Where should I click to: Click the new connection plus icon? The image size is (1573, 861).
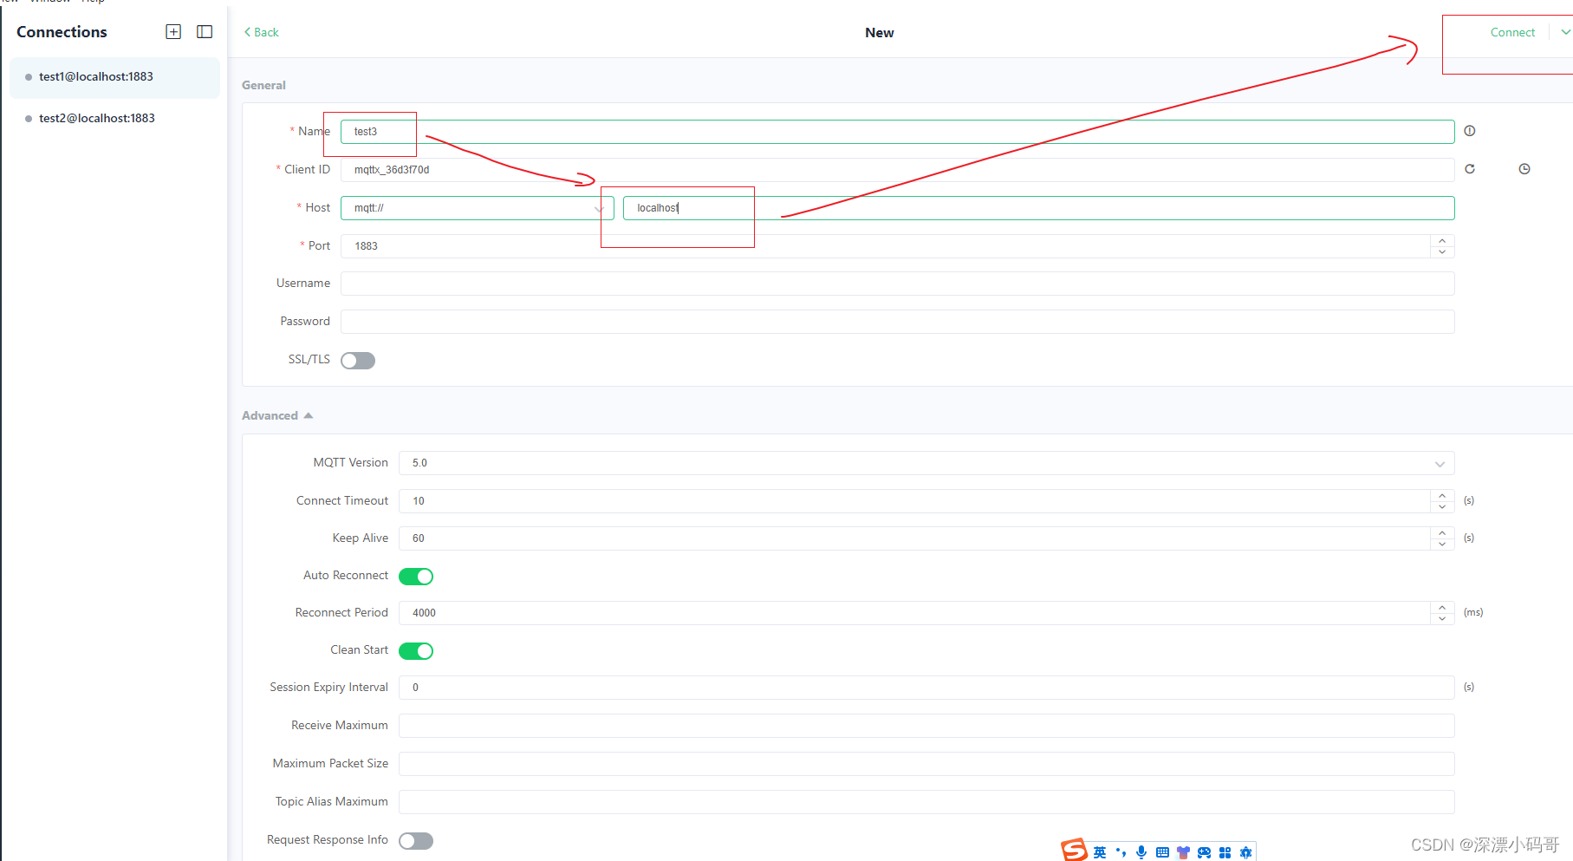[173, 31]
